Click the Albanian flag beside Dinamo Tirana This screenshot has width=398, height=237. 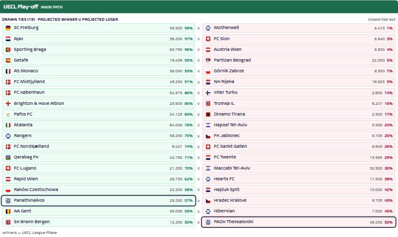(208, 114)
